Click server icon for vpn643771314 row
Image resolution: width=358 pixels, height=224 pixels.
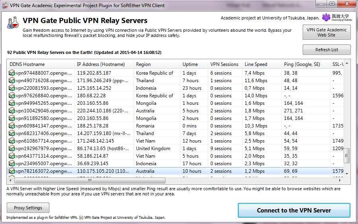pyautogui.click(x=12, y=156)
